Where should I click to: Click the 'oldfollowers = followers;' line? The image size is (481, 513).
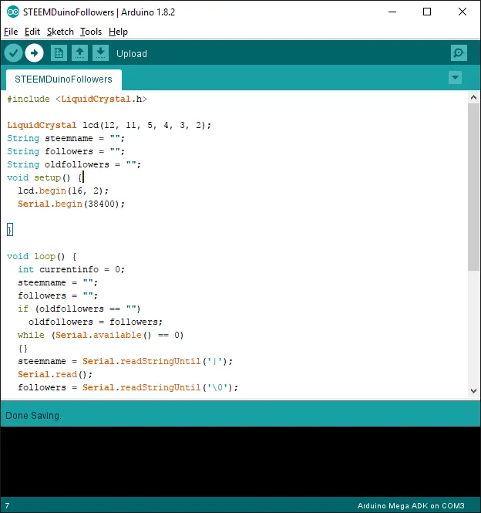click(x=96, y=322)
